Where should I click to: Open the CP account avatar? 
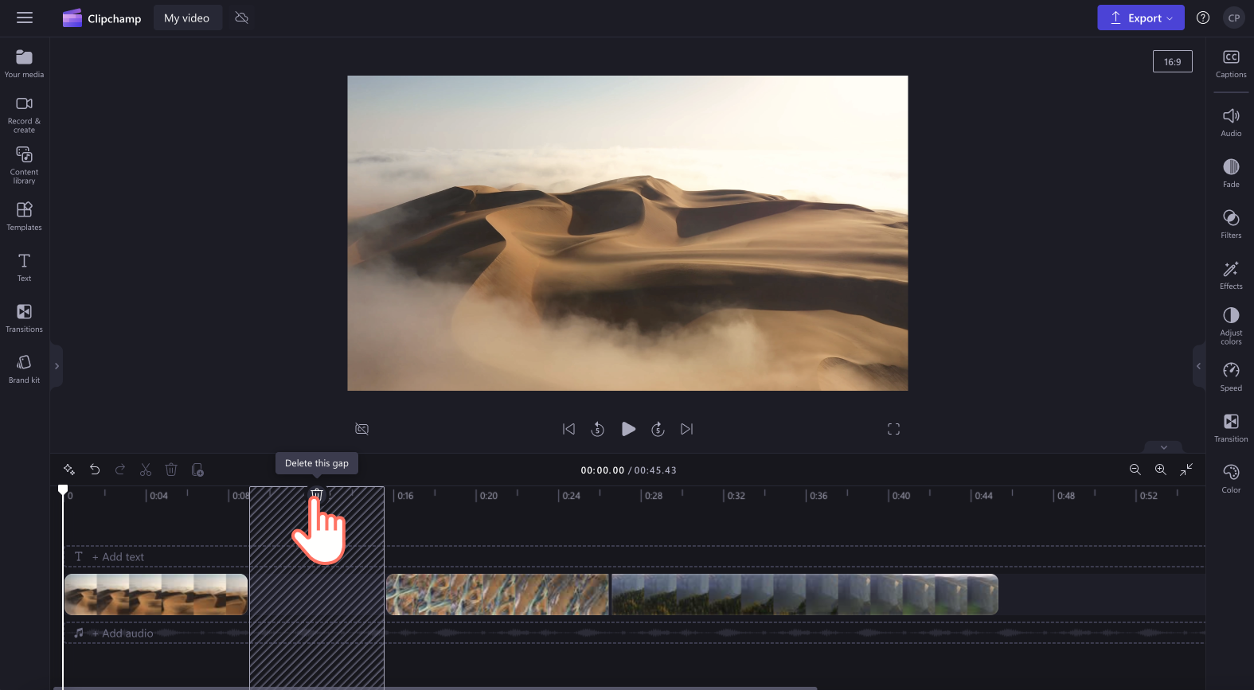(1233, 18)
